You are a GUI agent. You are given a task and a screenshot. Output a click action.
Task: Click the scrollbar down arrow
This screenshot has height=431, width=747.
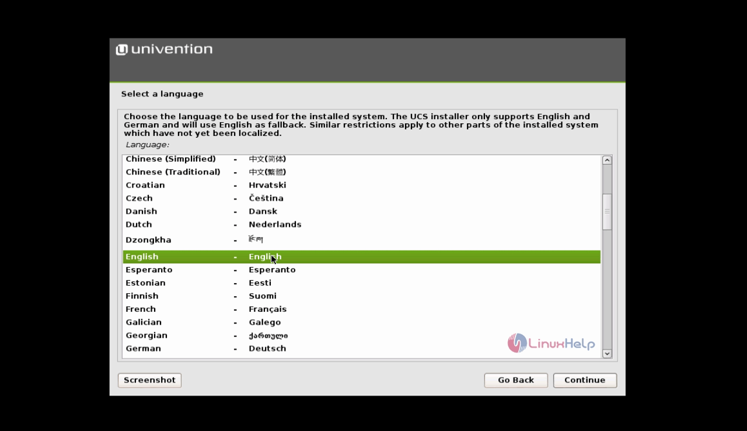point(607,353)
